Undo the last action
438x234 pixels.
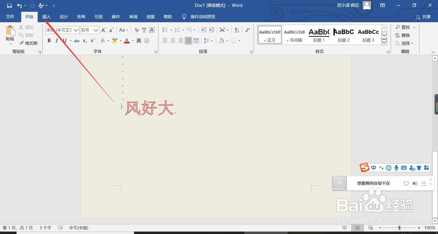click(x=19, y=6)
